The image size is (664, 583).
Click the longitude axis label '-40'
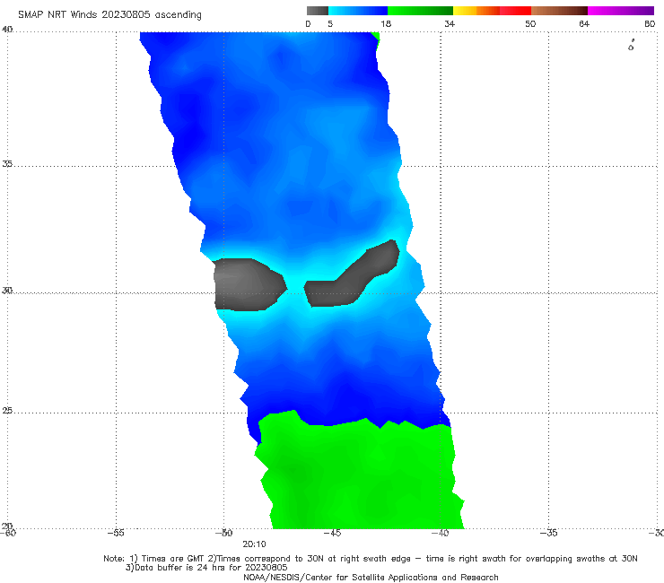coord(441,533)
